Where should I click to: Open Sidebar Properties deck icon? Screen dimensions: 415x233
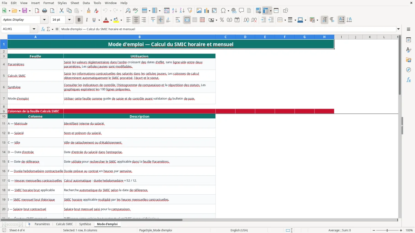pos(408,40)
